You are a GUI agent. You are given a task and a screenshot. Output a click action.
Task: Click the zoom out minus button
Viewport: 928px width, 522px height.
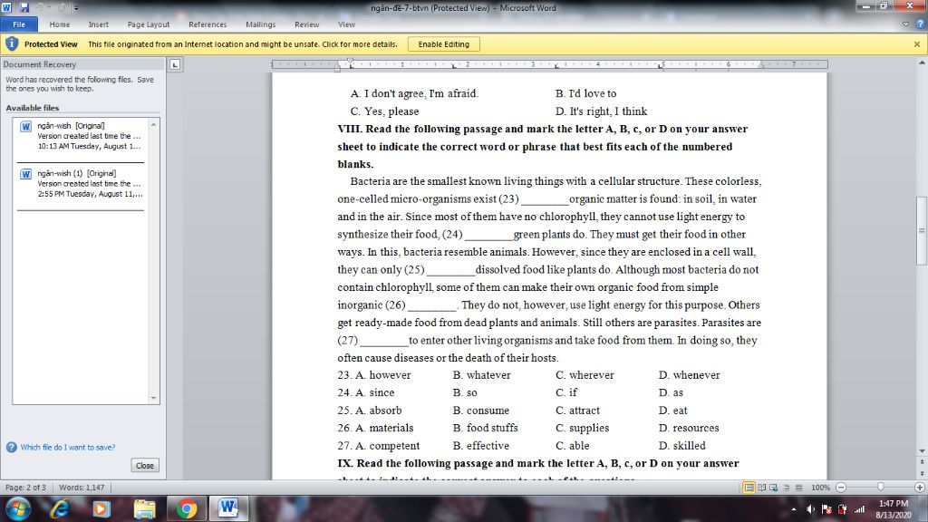(841, 488)
